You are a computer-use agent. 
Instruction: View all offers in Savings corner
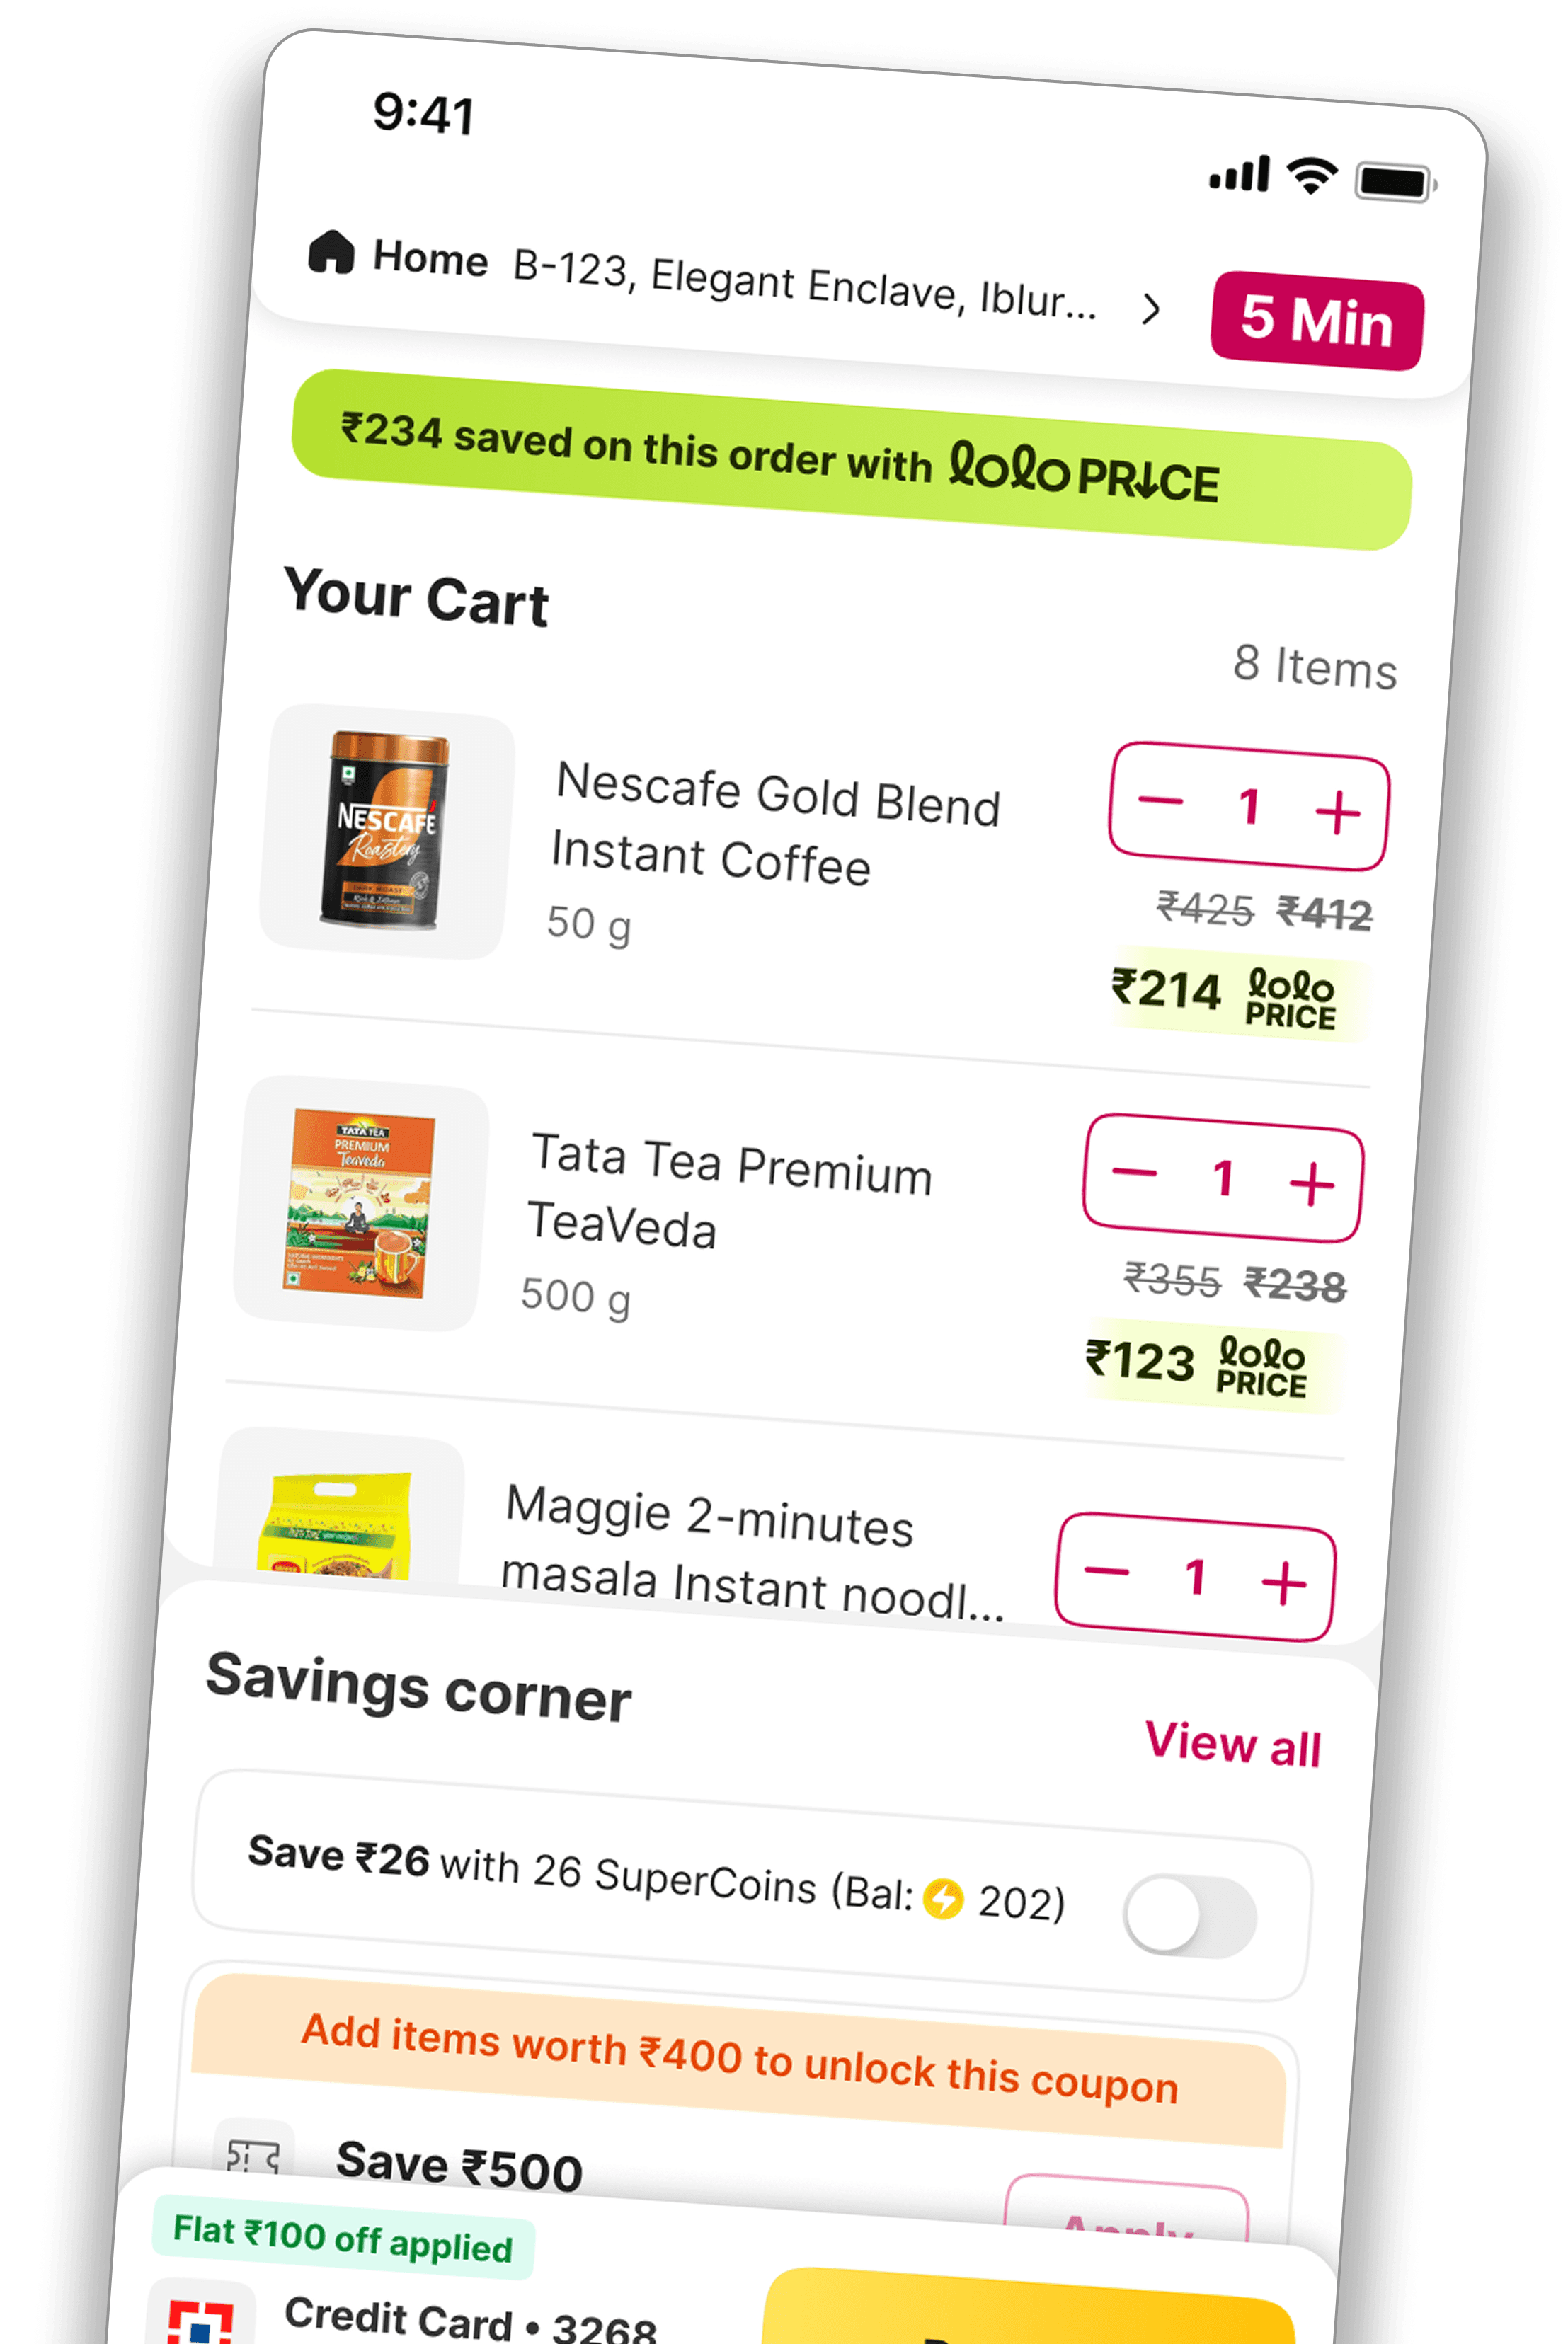click(x=1233, y=1745)
